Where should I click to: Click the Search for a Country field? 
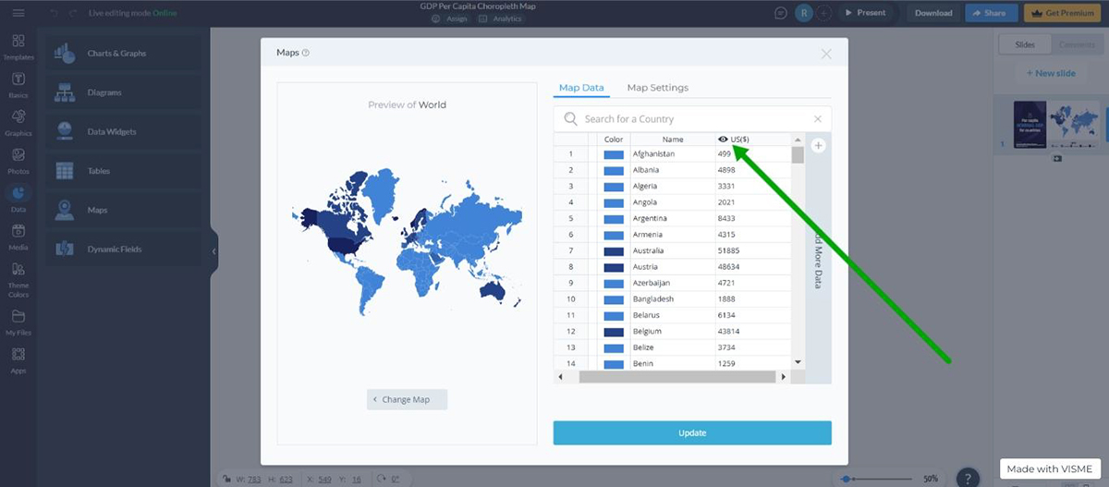pyautogui.click(x=693, y=119)
